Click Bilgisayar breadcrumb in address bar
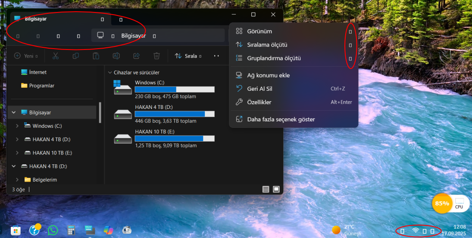 133,36
